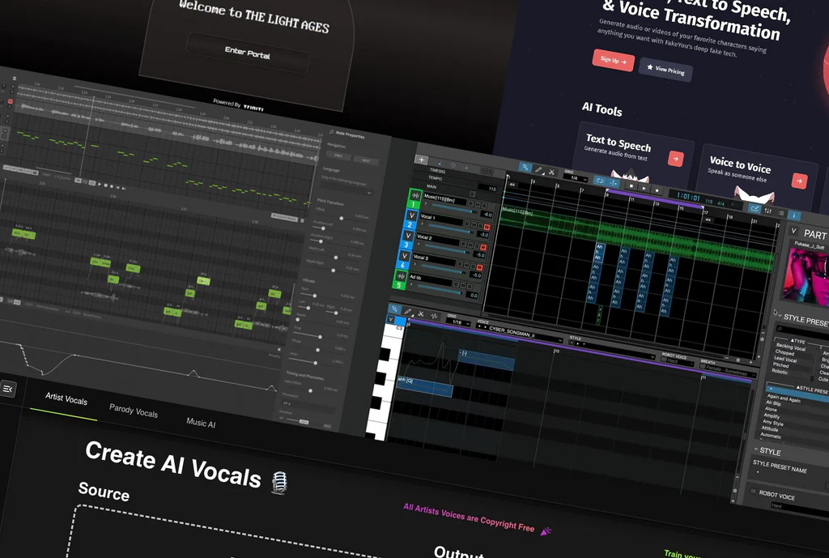Select the scissors tool in track toolbar
The width and height of the screenshot is (829, 558).
click(x=551, y=172)
